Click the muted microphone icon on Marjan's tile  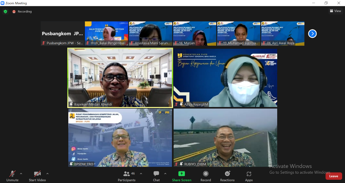(x=175, y=43)
